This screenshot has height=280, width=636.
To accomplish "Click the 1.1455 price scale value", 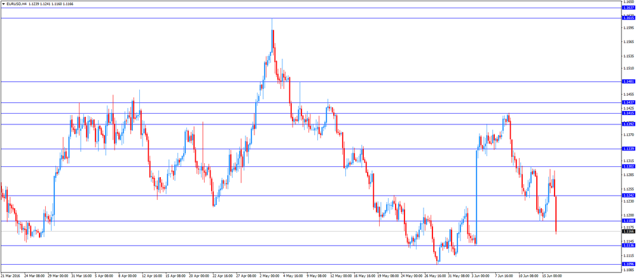I will (x=629, y=93).
